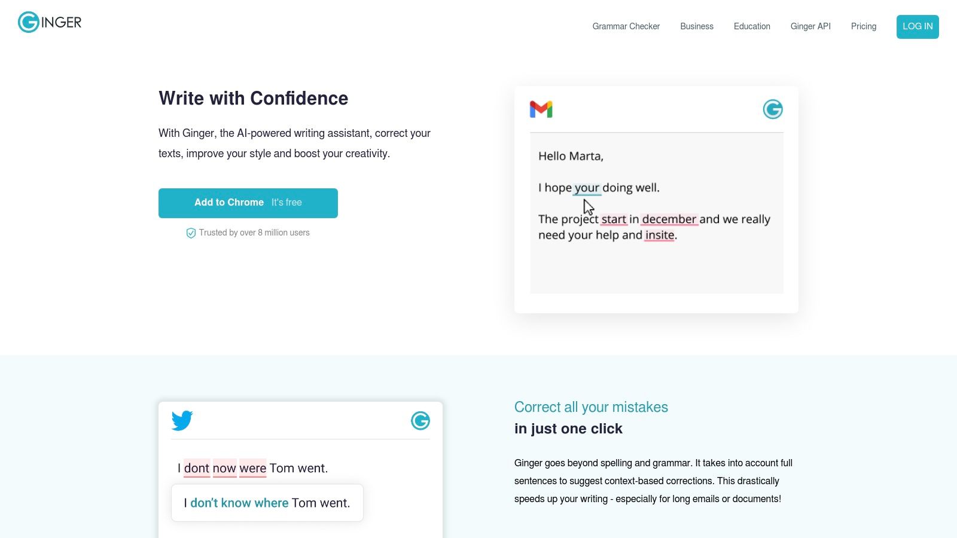The image size is (957, 538).
Task: Click the underlined word 'your' in the email
Action: click(x=587, y=188)
